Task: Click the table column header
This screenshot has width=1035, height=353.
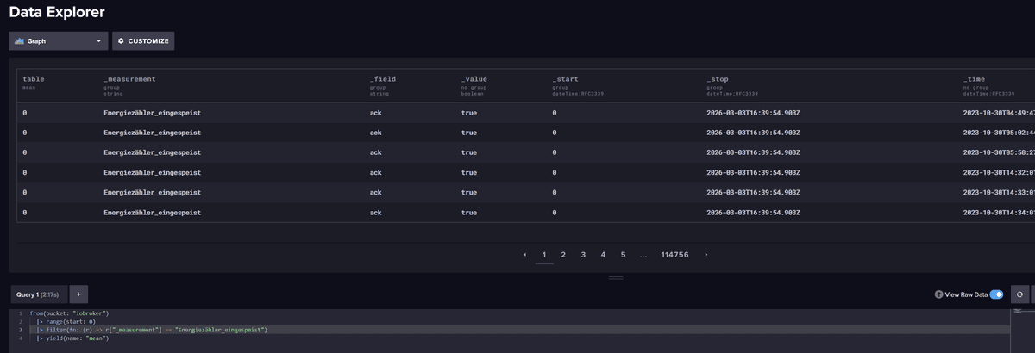Action: [33, 79]
